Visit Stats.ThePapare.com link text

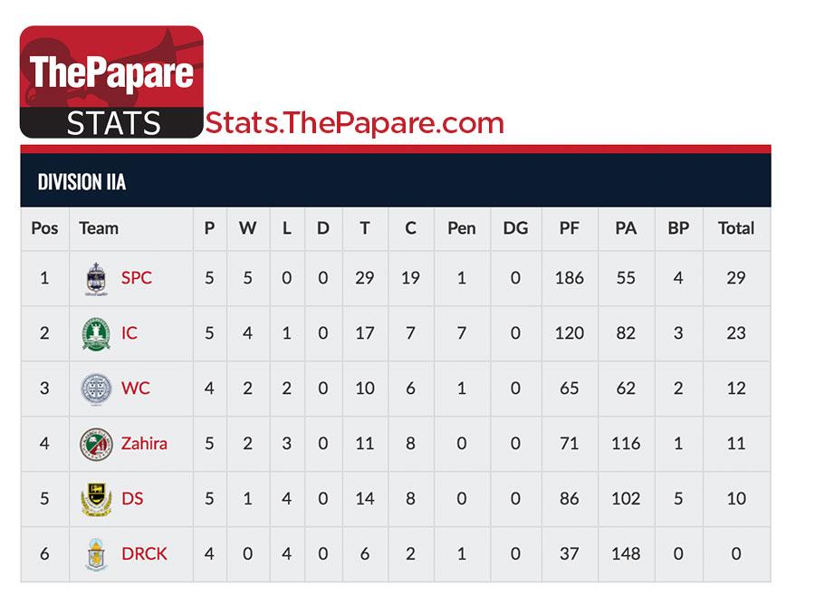tap(354, 122)
